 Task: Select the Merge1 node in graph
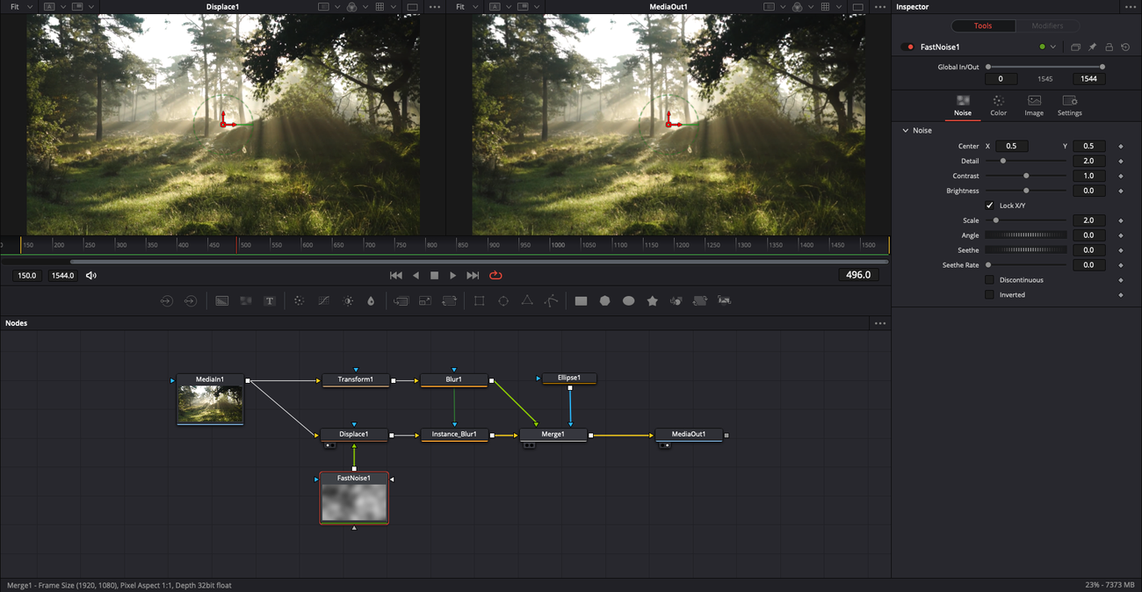[x=553, y=434]
